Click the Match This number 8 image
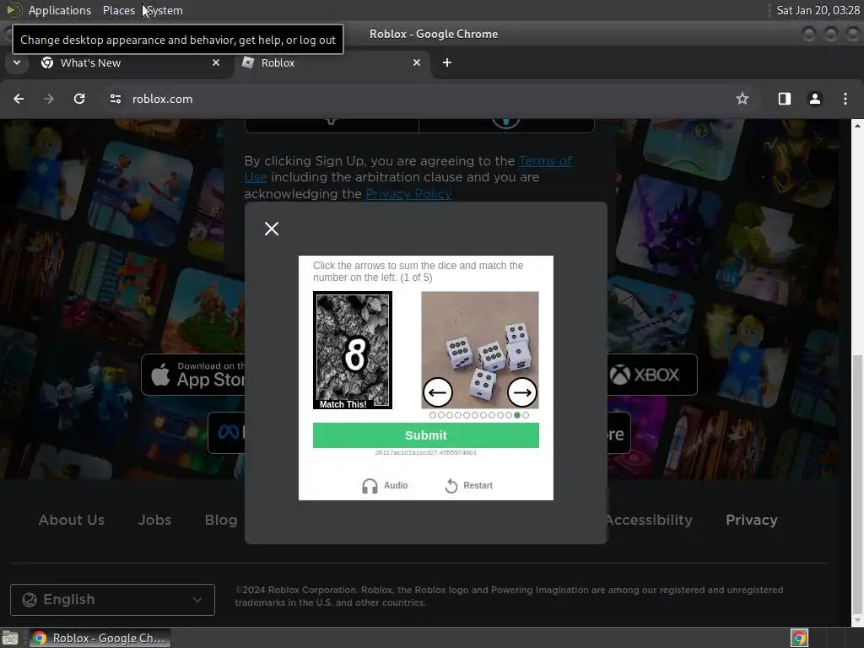The height and width of the screenshot is (648, 864). (x=353, y=350)
